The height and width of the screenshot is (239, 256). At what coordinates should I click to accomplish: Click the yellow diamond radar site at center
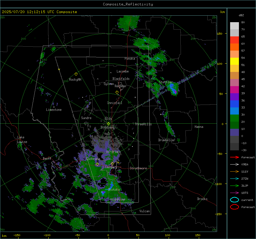108,124
